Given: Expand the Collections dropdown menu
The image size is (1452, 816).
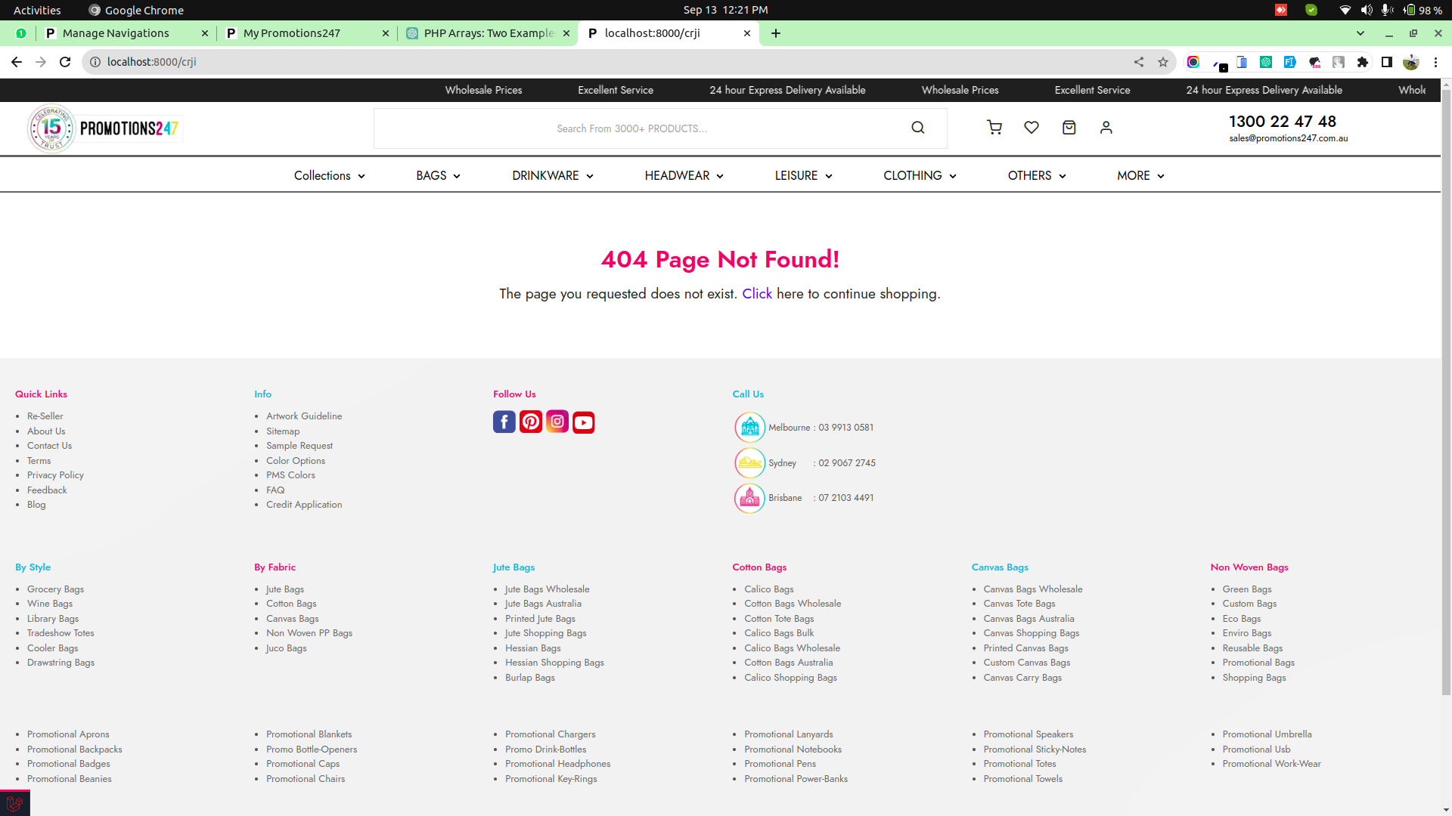Looking at the screenshot, I should pyautogui.click(x=329, y=175).
